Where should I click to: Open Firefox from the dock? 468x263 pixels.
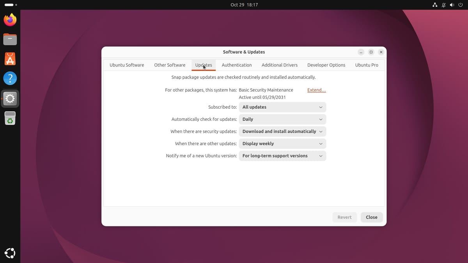[x=10, y=19]
